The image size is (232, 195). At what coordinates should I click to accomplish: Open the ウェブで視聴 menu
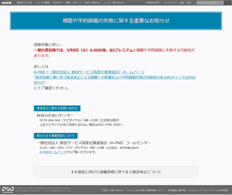[43, 3]
